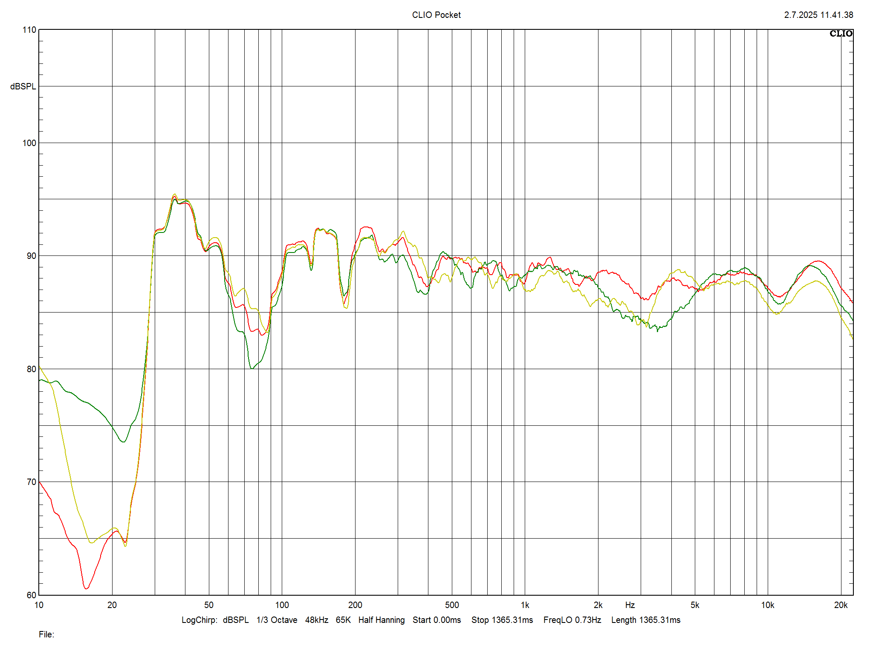This screenshot has height=654, width=873.
Task: Select the 70 label on the dB axis
Action: coord(32,482)
